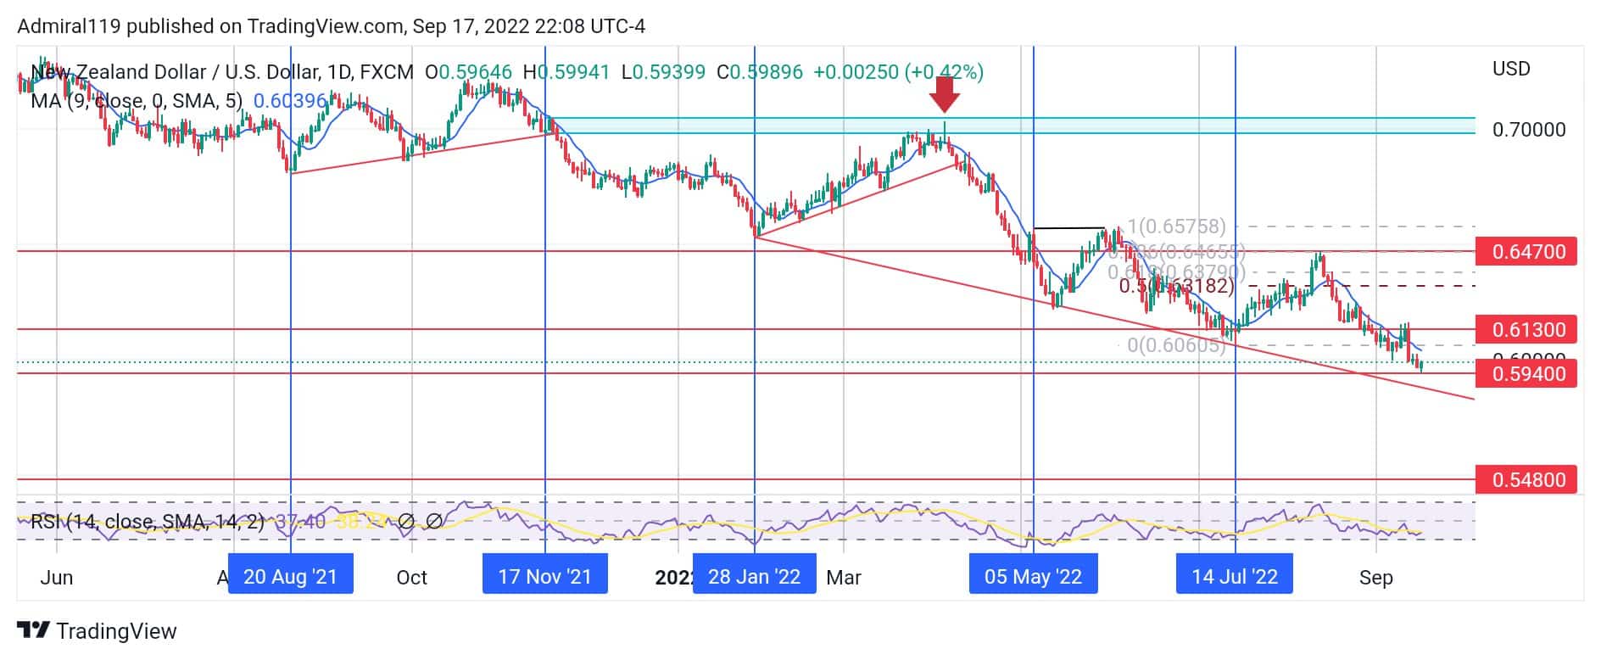Select the 0.59400 price label
The width and height of the screenshot is (1601, 660).
point(1526,374)
